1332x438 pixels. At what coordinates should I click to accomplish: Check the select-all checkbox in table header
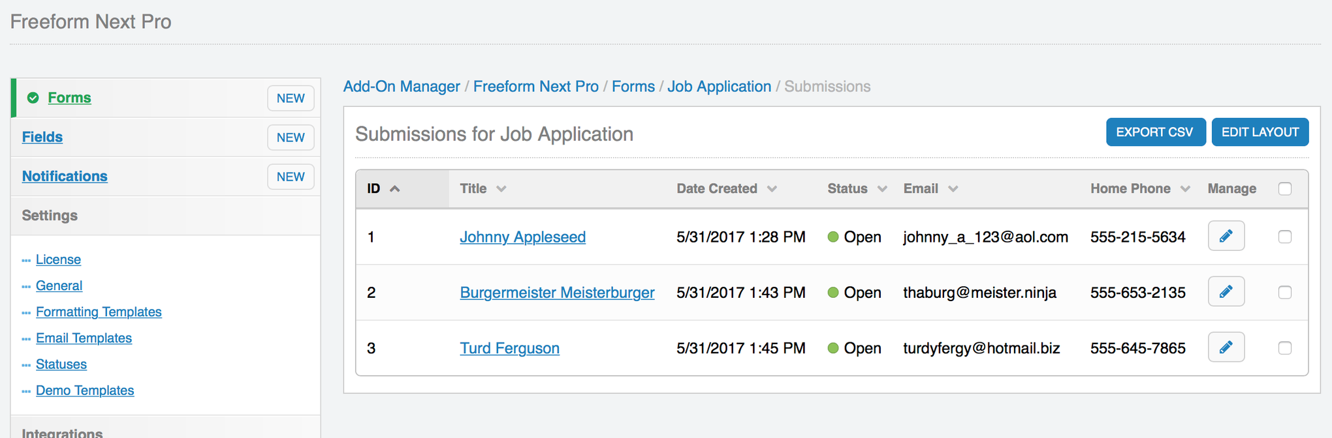1285,188
